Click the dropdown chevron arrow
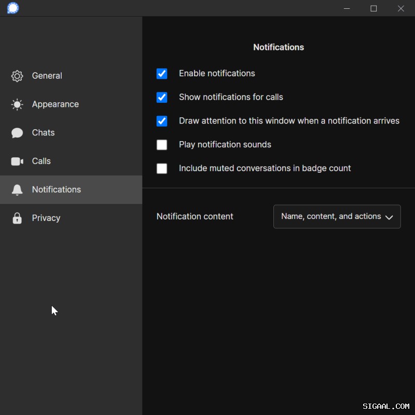The width and height of the screenshot is (415, 415). [389, 217]
